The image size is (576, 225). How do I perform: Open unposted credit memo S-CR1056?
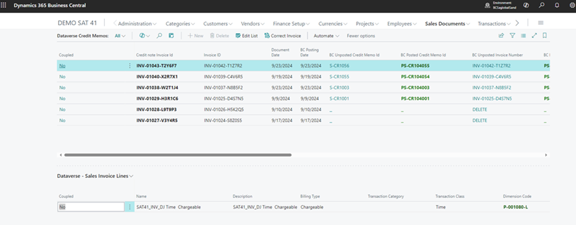tap(339, 66)
